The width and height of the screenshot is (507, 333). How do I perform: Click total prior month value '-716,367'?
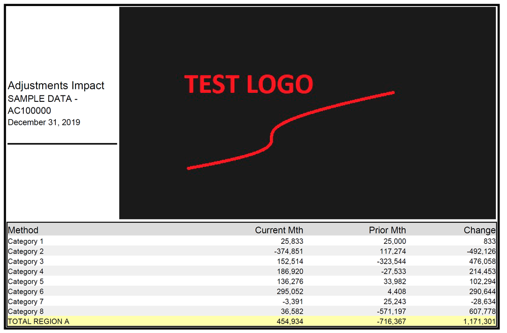click(392, 321)
